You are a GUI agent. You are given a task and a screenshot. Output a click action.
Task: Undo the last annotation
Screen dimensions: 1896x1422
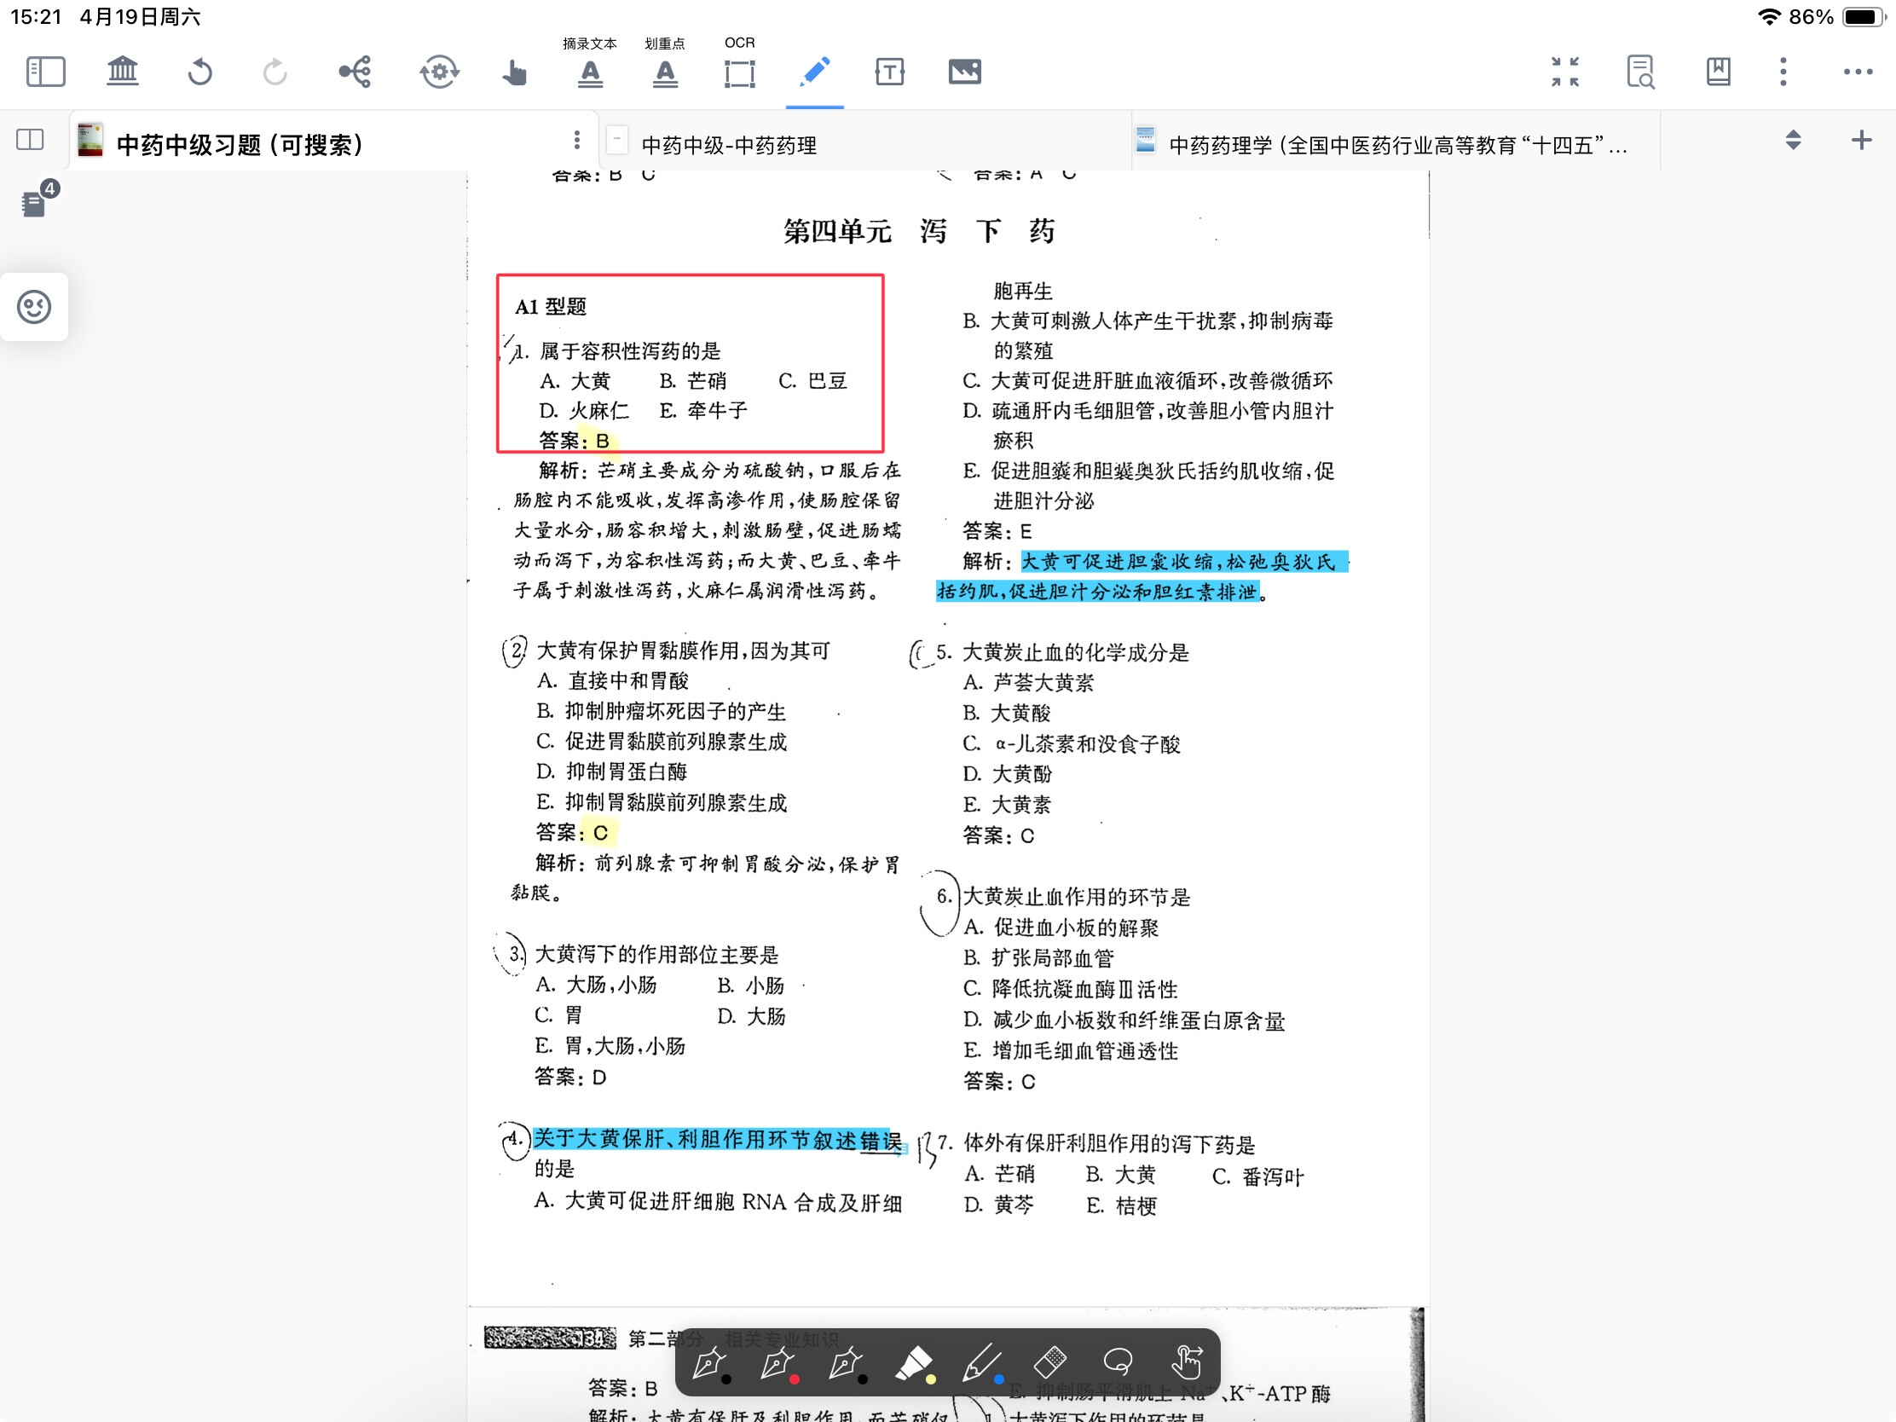click(199, 71)
